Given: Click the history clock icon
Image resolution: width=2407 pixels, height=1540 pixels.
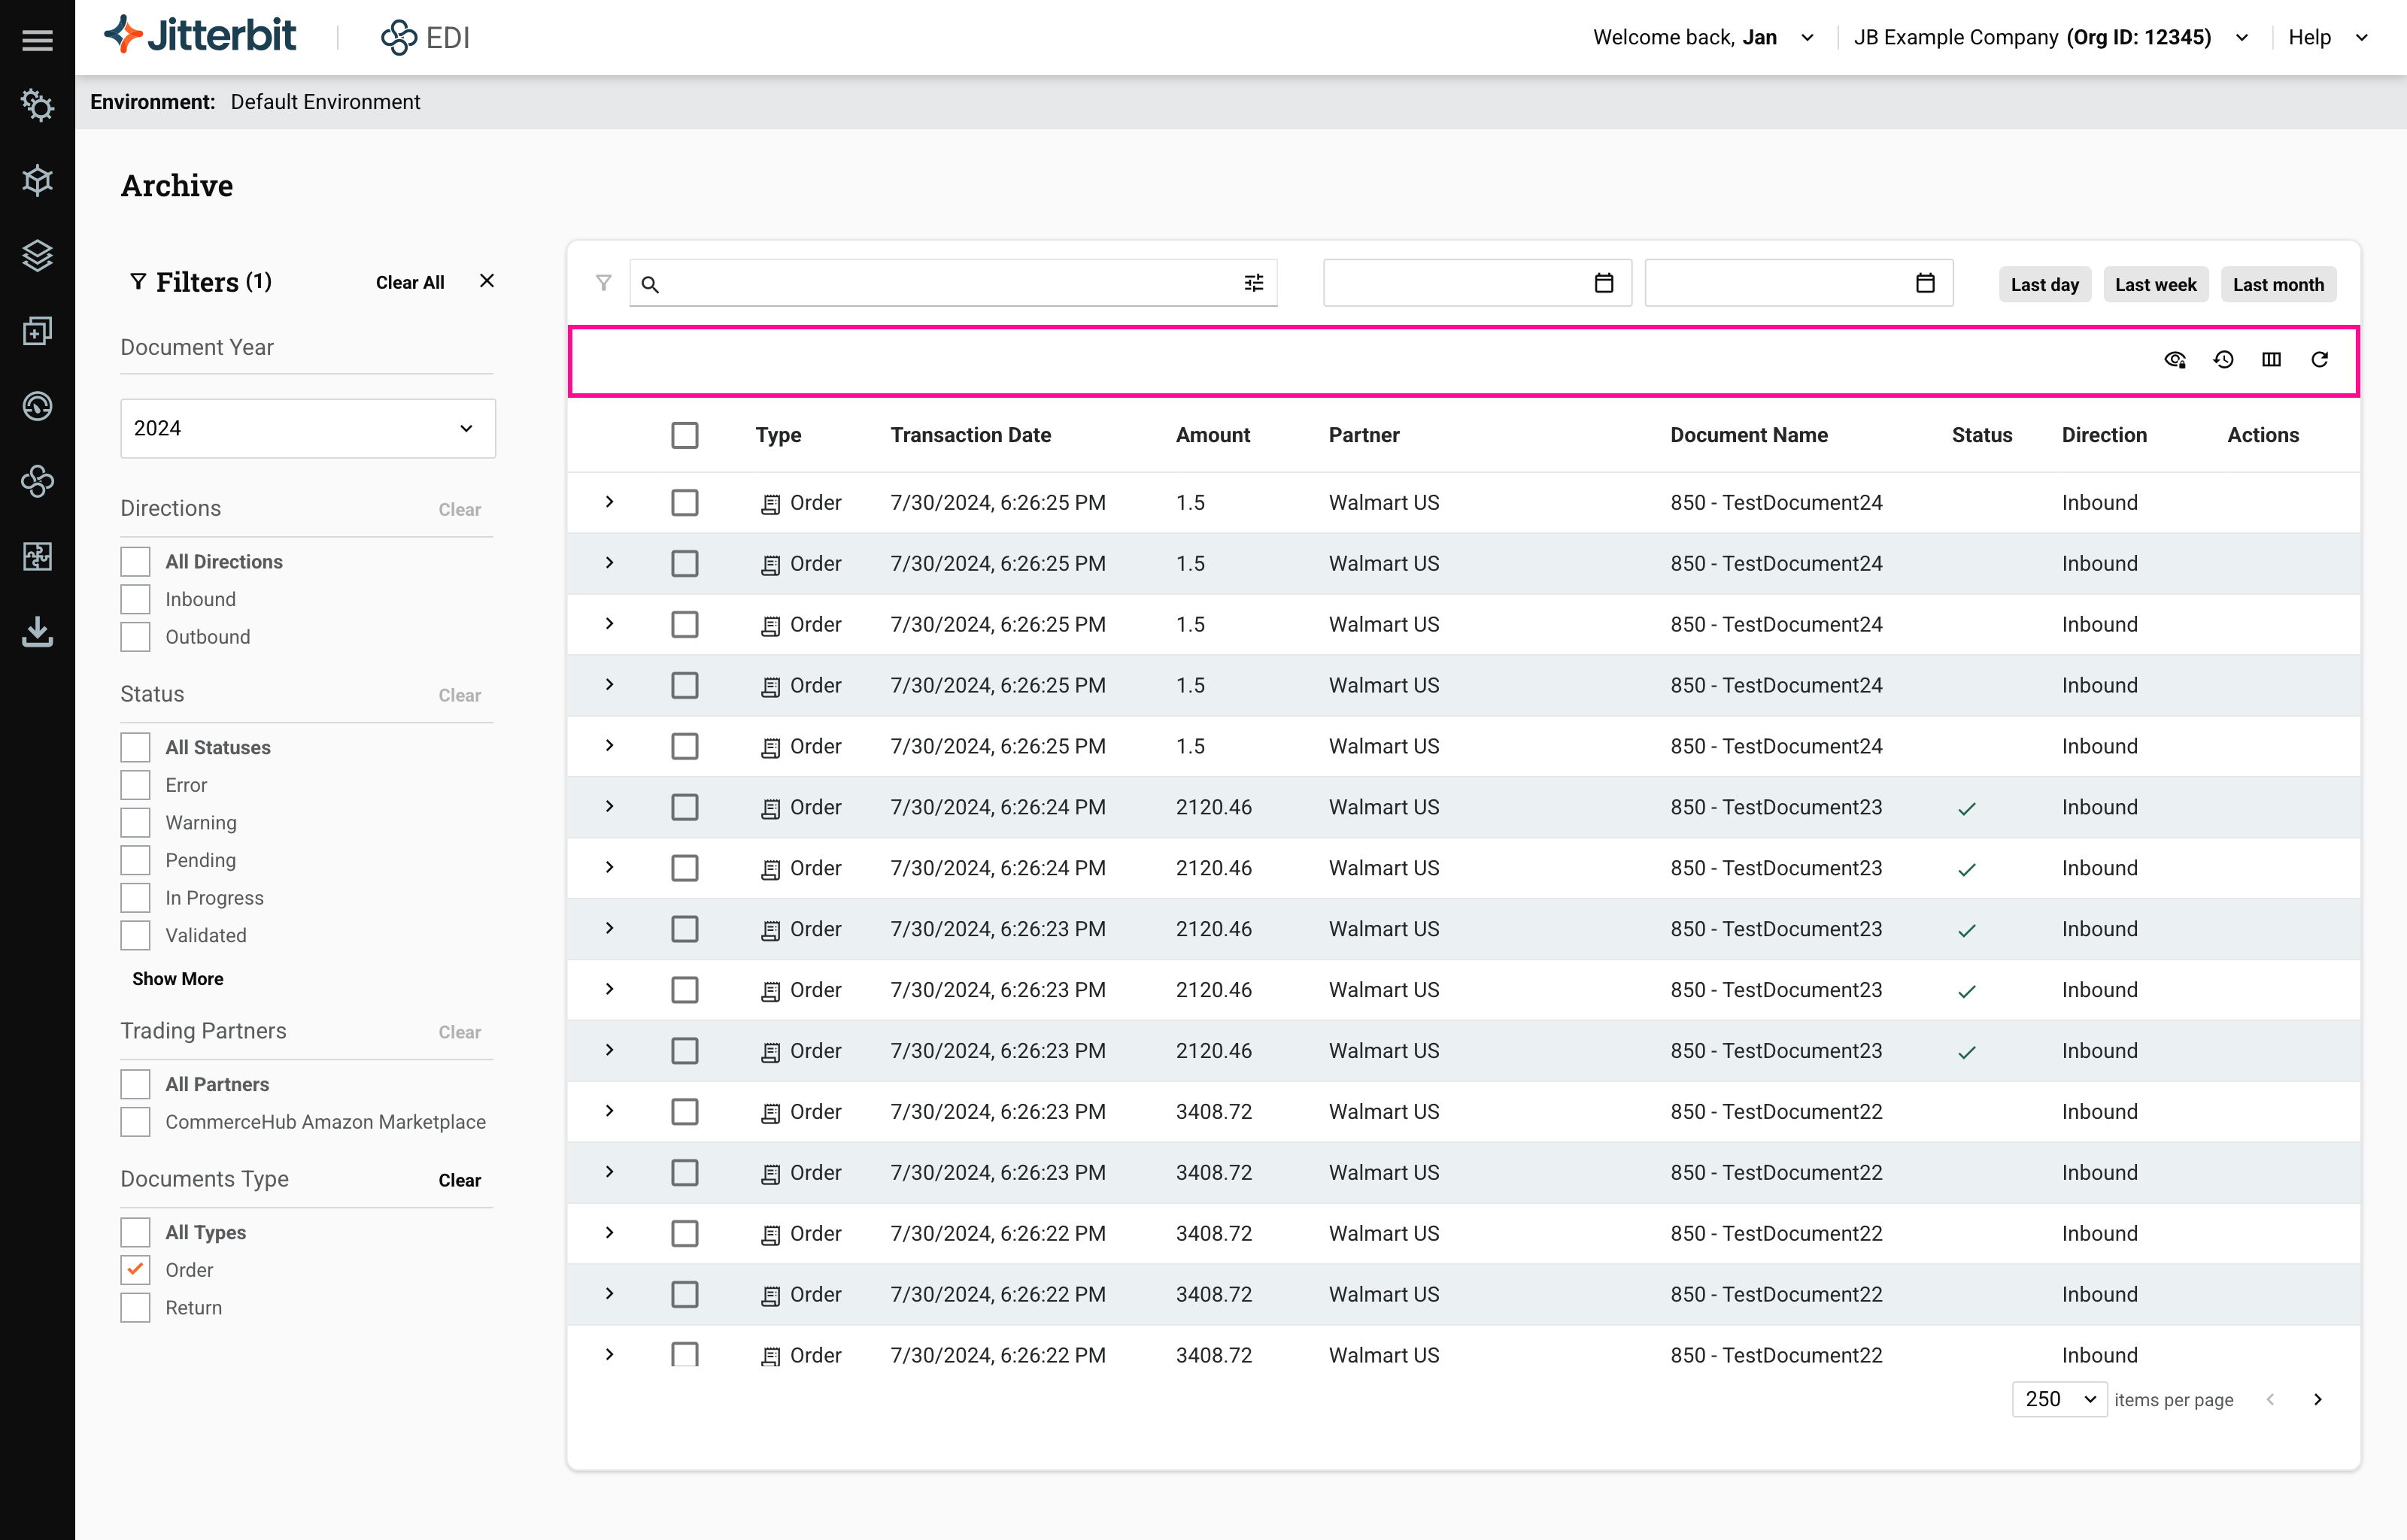Looking at the screenshot, I should (x=2223, y=360).
